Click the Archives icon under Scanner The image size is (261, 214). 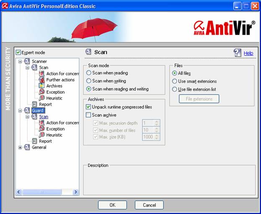tap(41, 86)
